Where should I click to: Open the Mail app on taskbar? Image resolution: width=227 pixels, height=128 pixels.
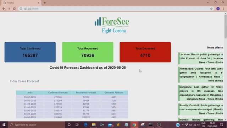click(110, 125)
